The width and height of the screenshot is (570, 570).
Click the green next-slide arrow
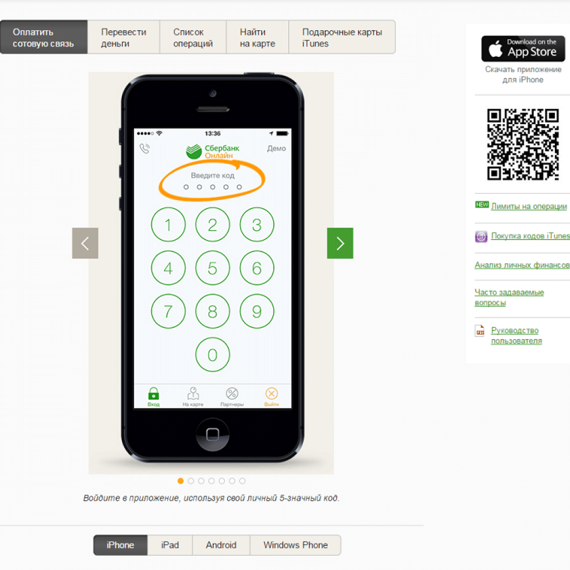pos(340,243)
